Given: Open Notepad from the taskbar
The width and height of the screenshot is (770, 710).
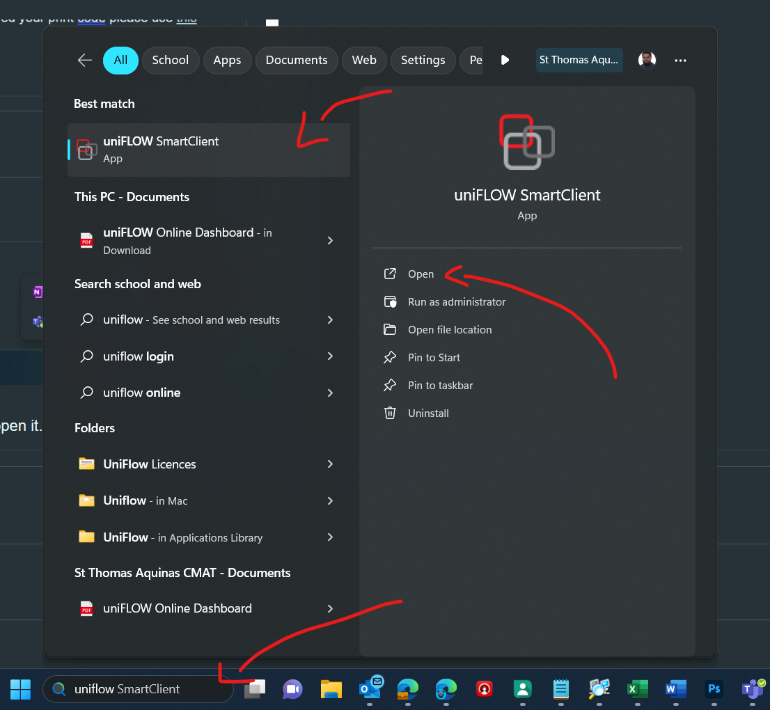Looking at the screenshot, I should point(561,689).
